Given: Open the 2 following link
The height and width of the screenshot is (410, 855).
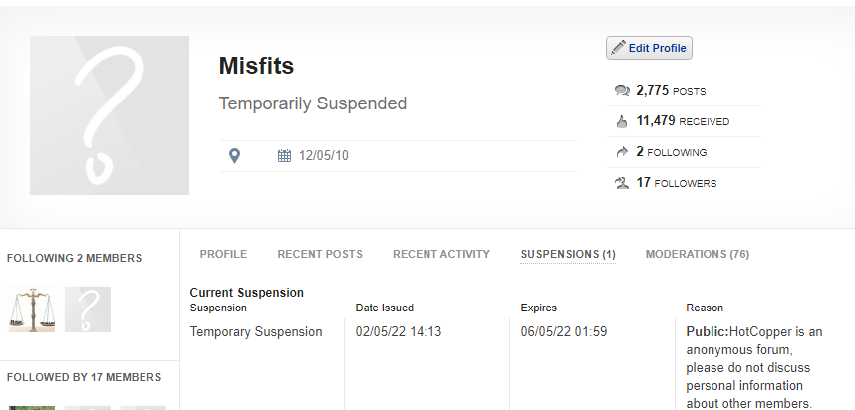Looking at the screenshot, I should (672, 152).
